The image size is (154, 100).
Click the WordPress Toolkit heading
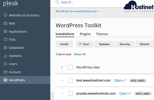click(79, 25)
